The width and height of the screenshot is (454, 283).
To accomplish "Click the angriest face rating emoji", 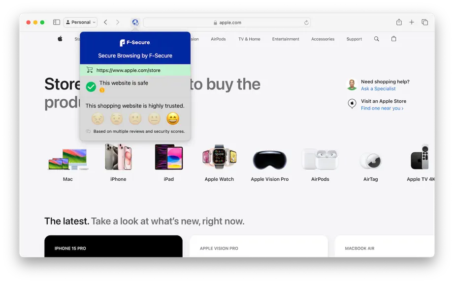I will click(98, 119).
